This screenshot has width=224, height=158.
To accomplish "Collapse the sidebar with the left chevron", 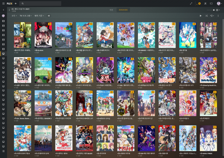I will click(x=4, y=10).
